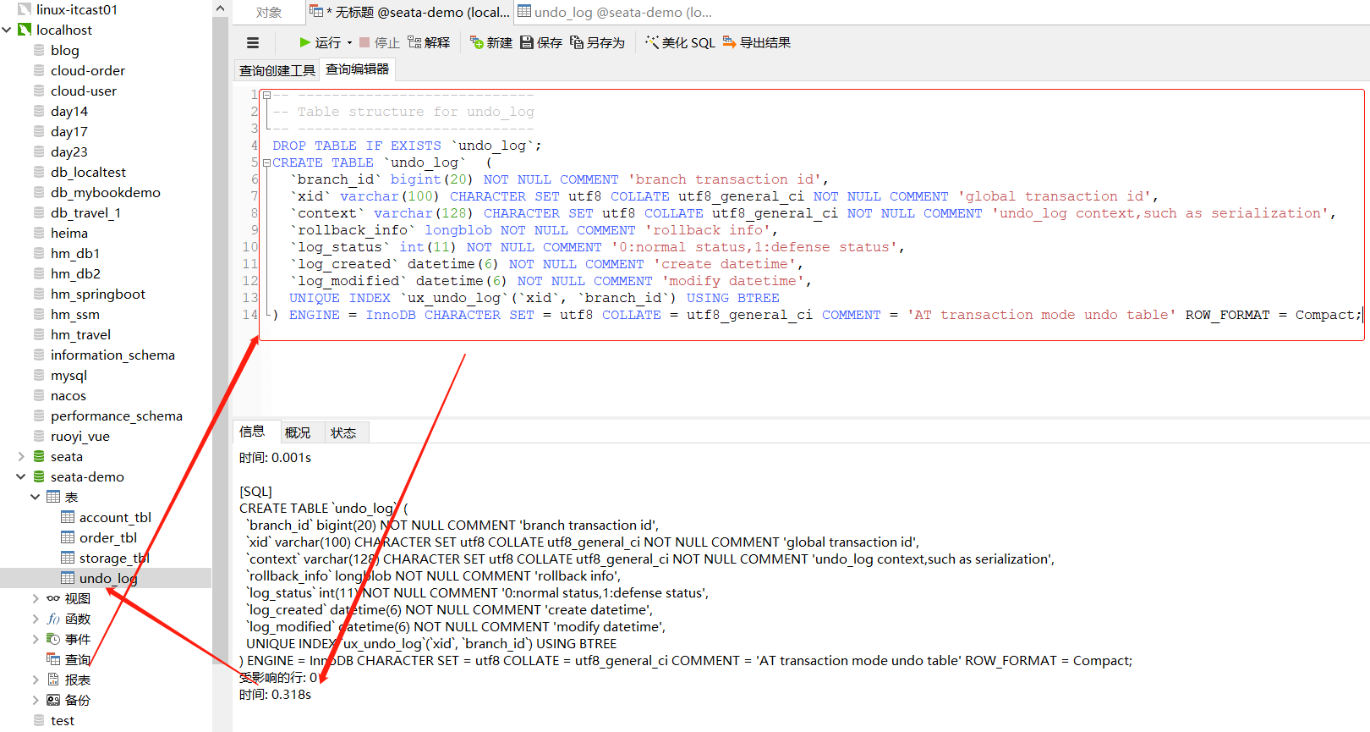Viewport: 1370px width, 732px height.
Task: Click in the SQL editor at DROP TABLE line
Action: coord(406,146)
